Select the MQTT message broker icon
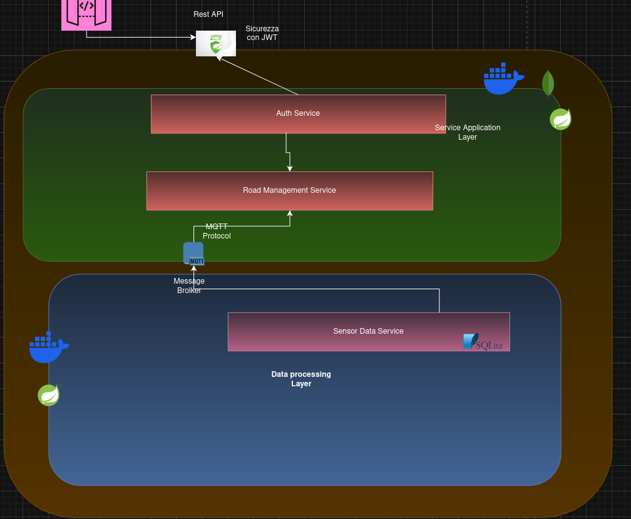 point(193,253)
